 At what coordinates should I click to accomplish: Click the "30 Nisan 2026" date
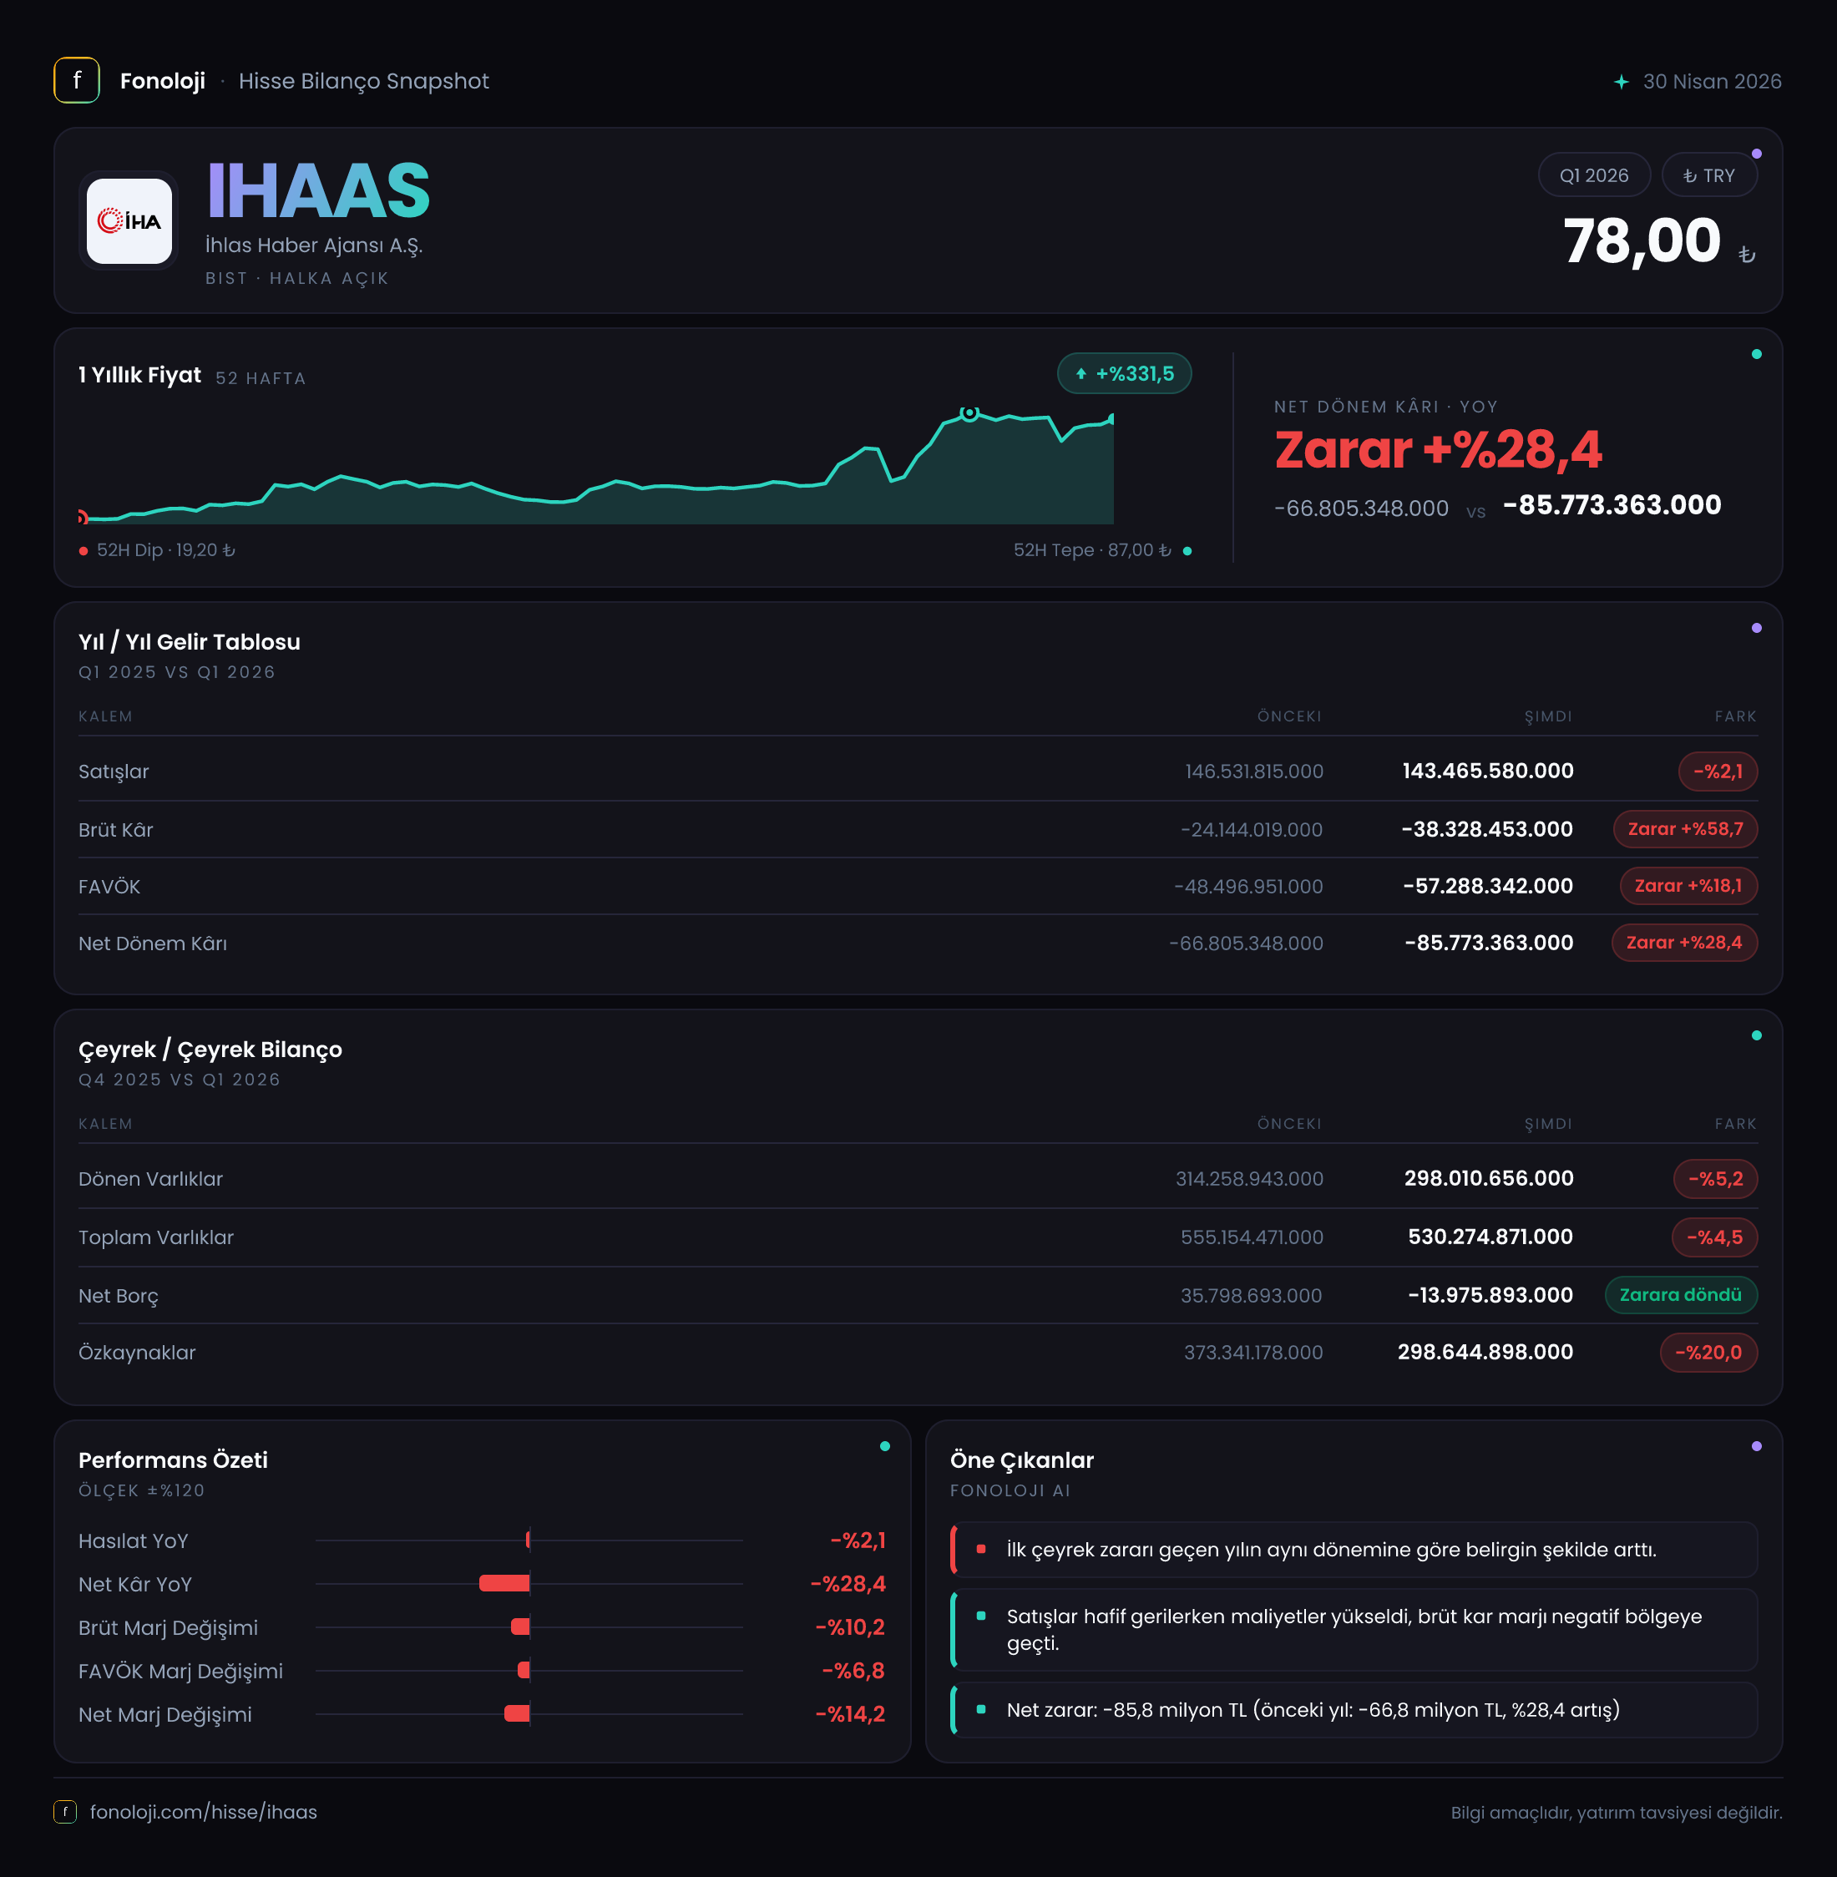point(1712,82)
